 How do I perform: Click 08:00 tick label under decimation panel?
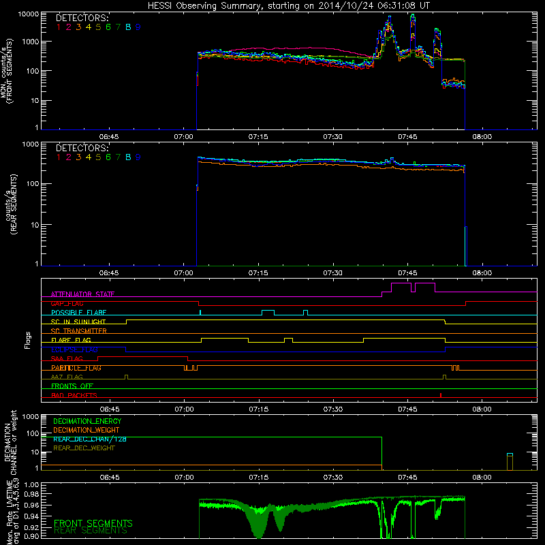coord(482,478)
